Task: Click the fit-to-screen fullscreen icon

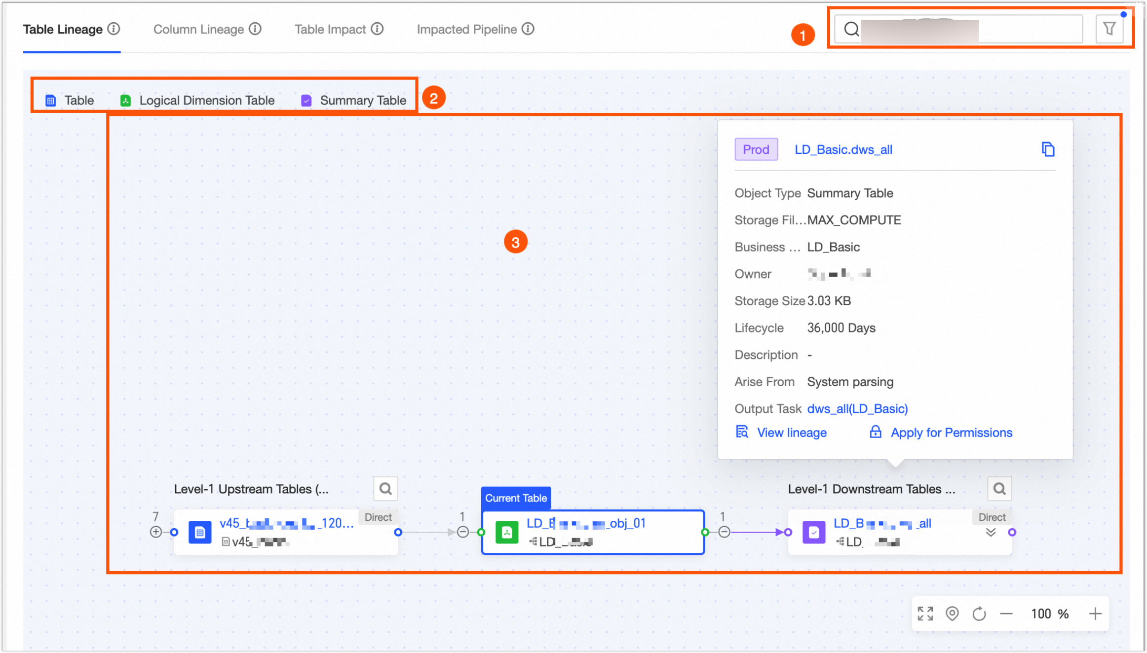Action: tap(925, 614)
